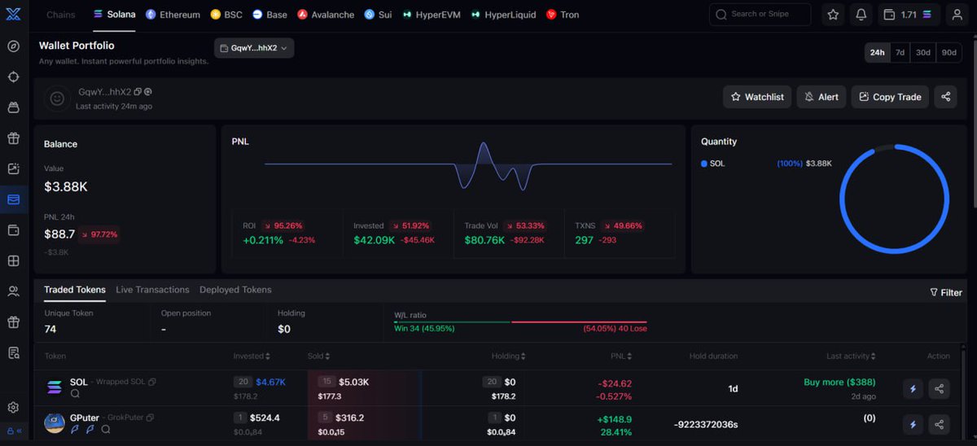
Task: Select the Ethereum chain tab
Action: pyautogui.click(x=173, y=15)
